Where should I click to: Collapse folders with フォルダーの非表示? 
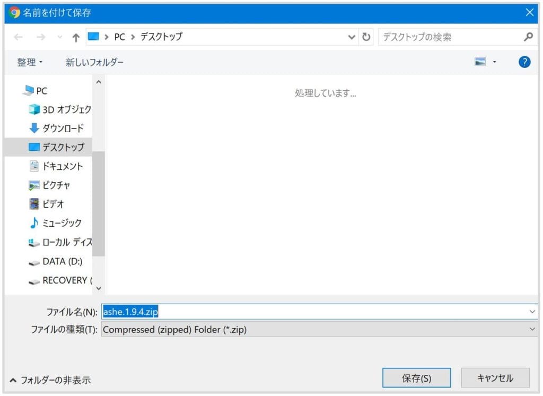[x=50, y=380]
